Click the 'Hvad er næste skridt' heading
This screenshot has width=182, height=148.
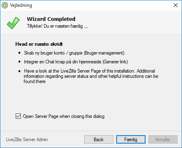(x=39, y=44)
